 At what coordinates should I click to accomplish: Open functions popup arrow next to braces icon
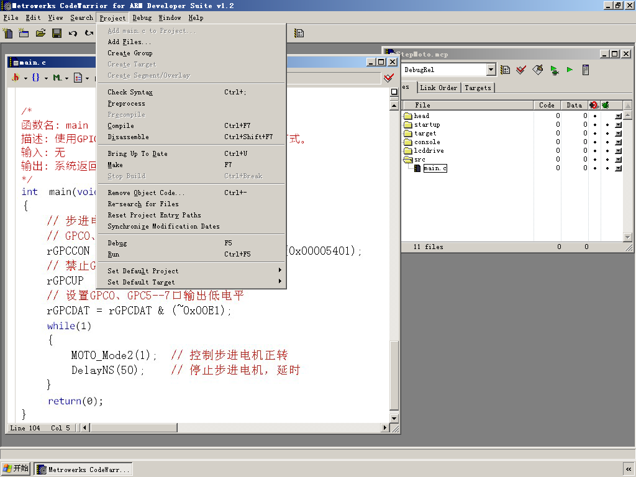[x=46, y=78]
